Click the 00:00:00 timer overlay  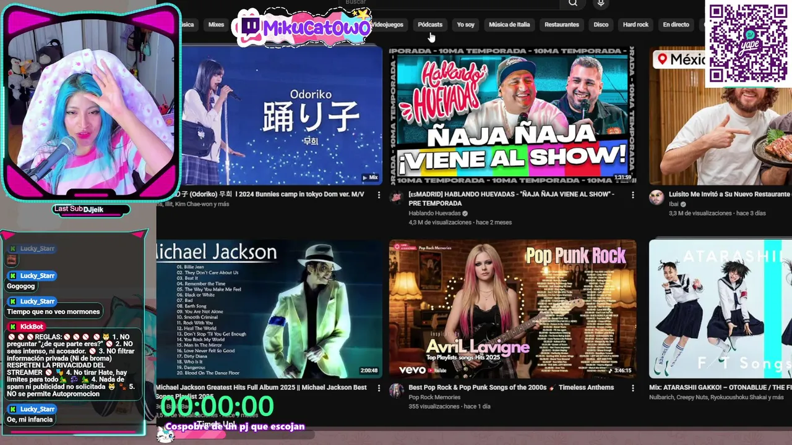(x=217, y=406)
